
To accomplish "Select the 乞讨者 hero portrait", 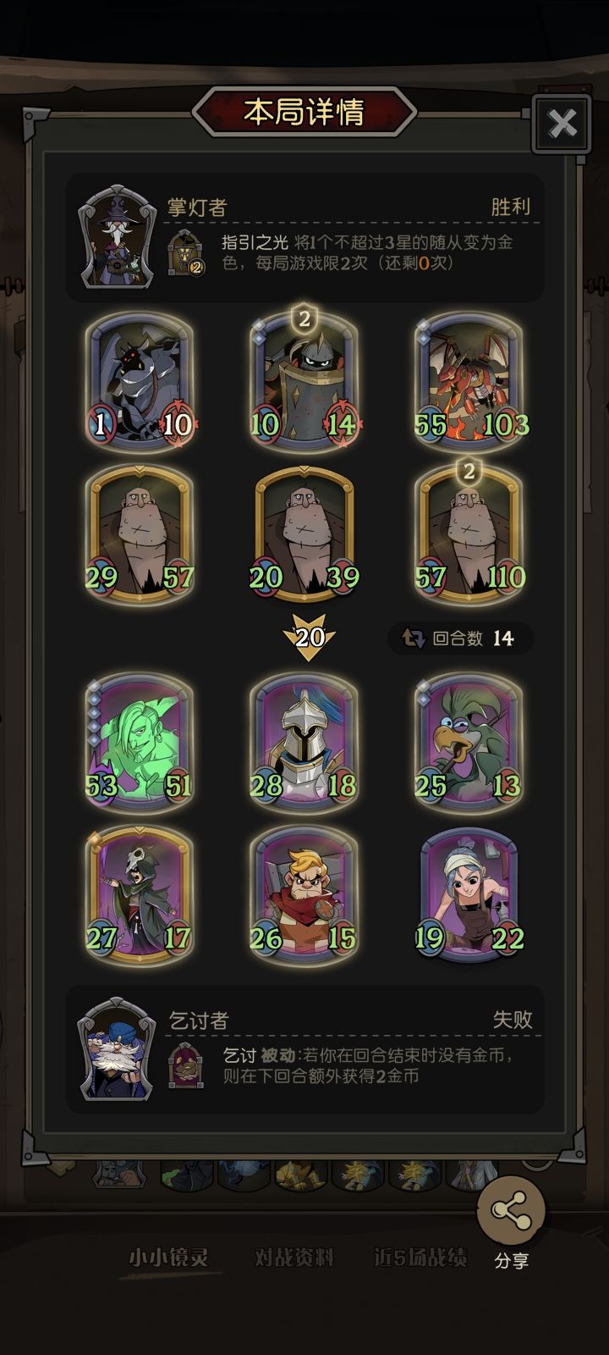I will [x=117, y=1049].
